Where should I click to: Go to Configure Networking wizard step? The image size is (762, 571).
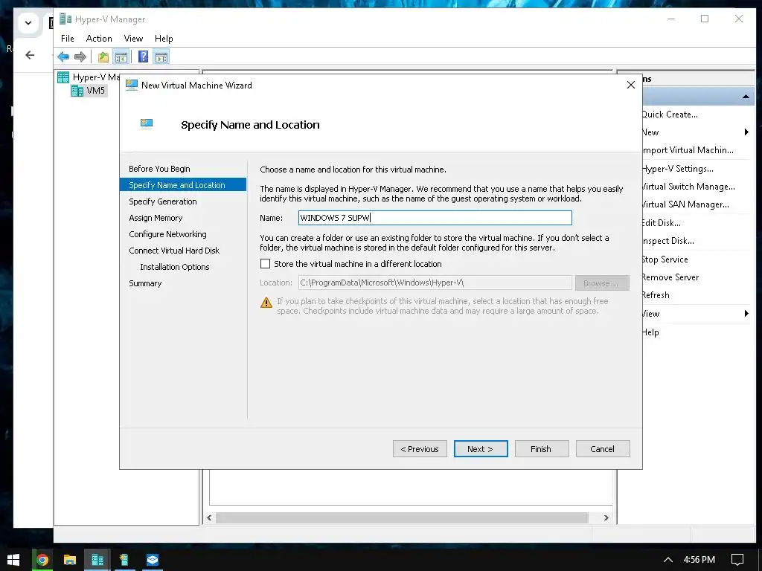[167, 234]
